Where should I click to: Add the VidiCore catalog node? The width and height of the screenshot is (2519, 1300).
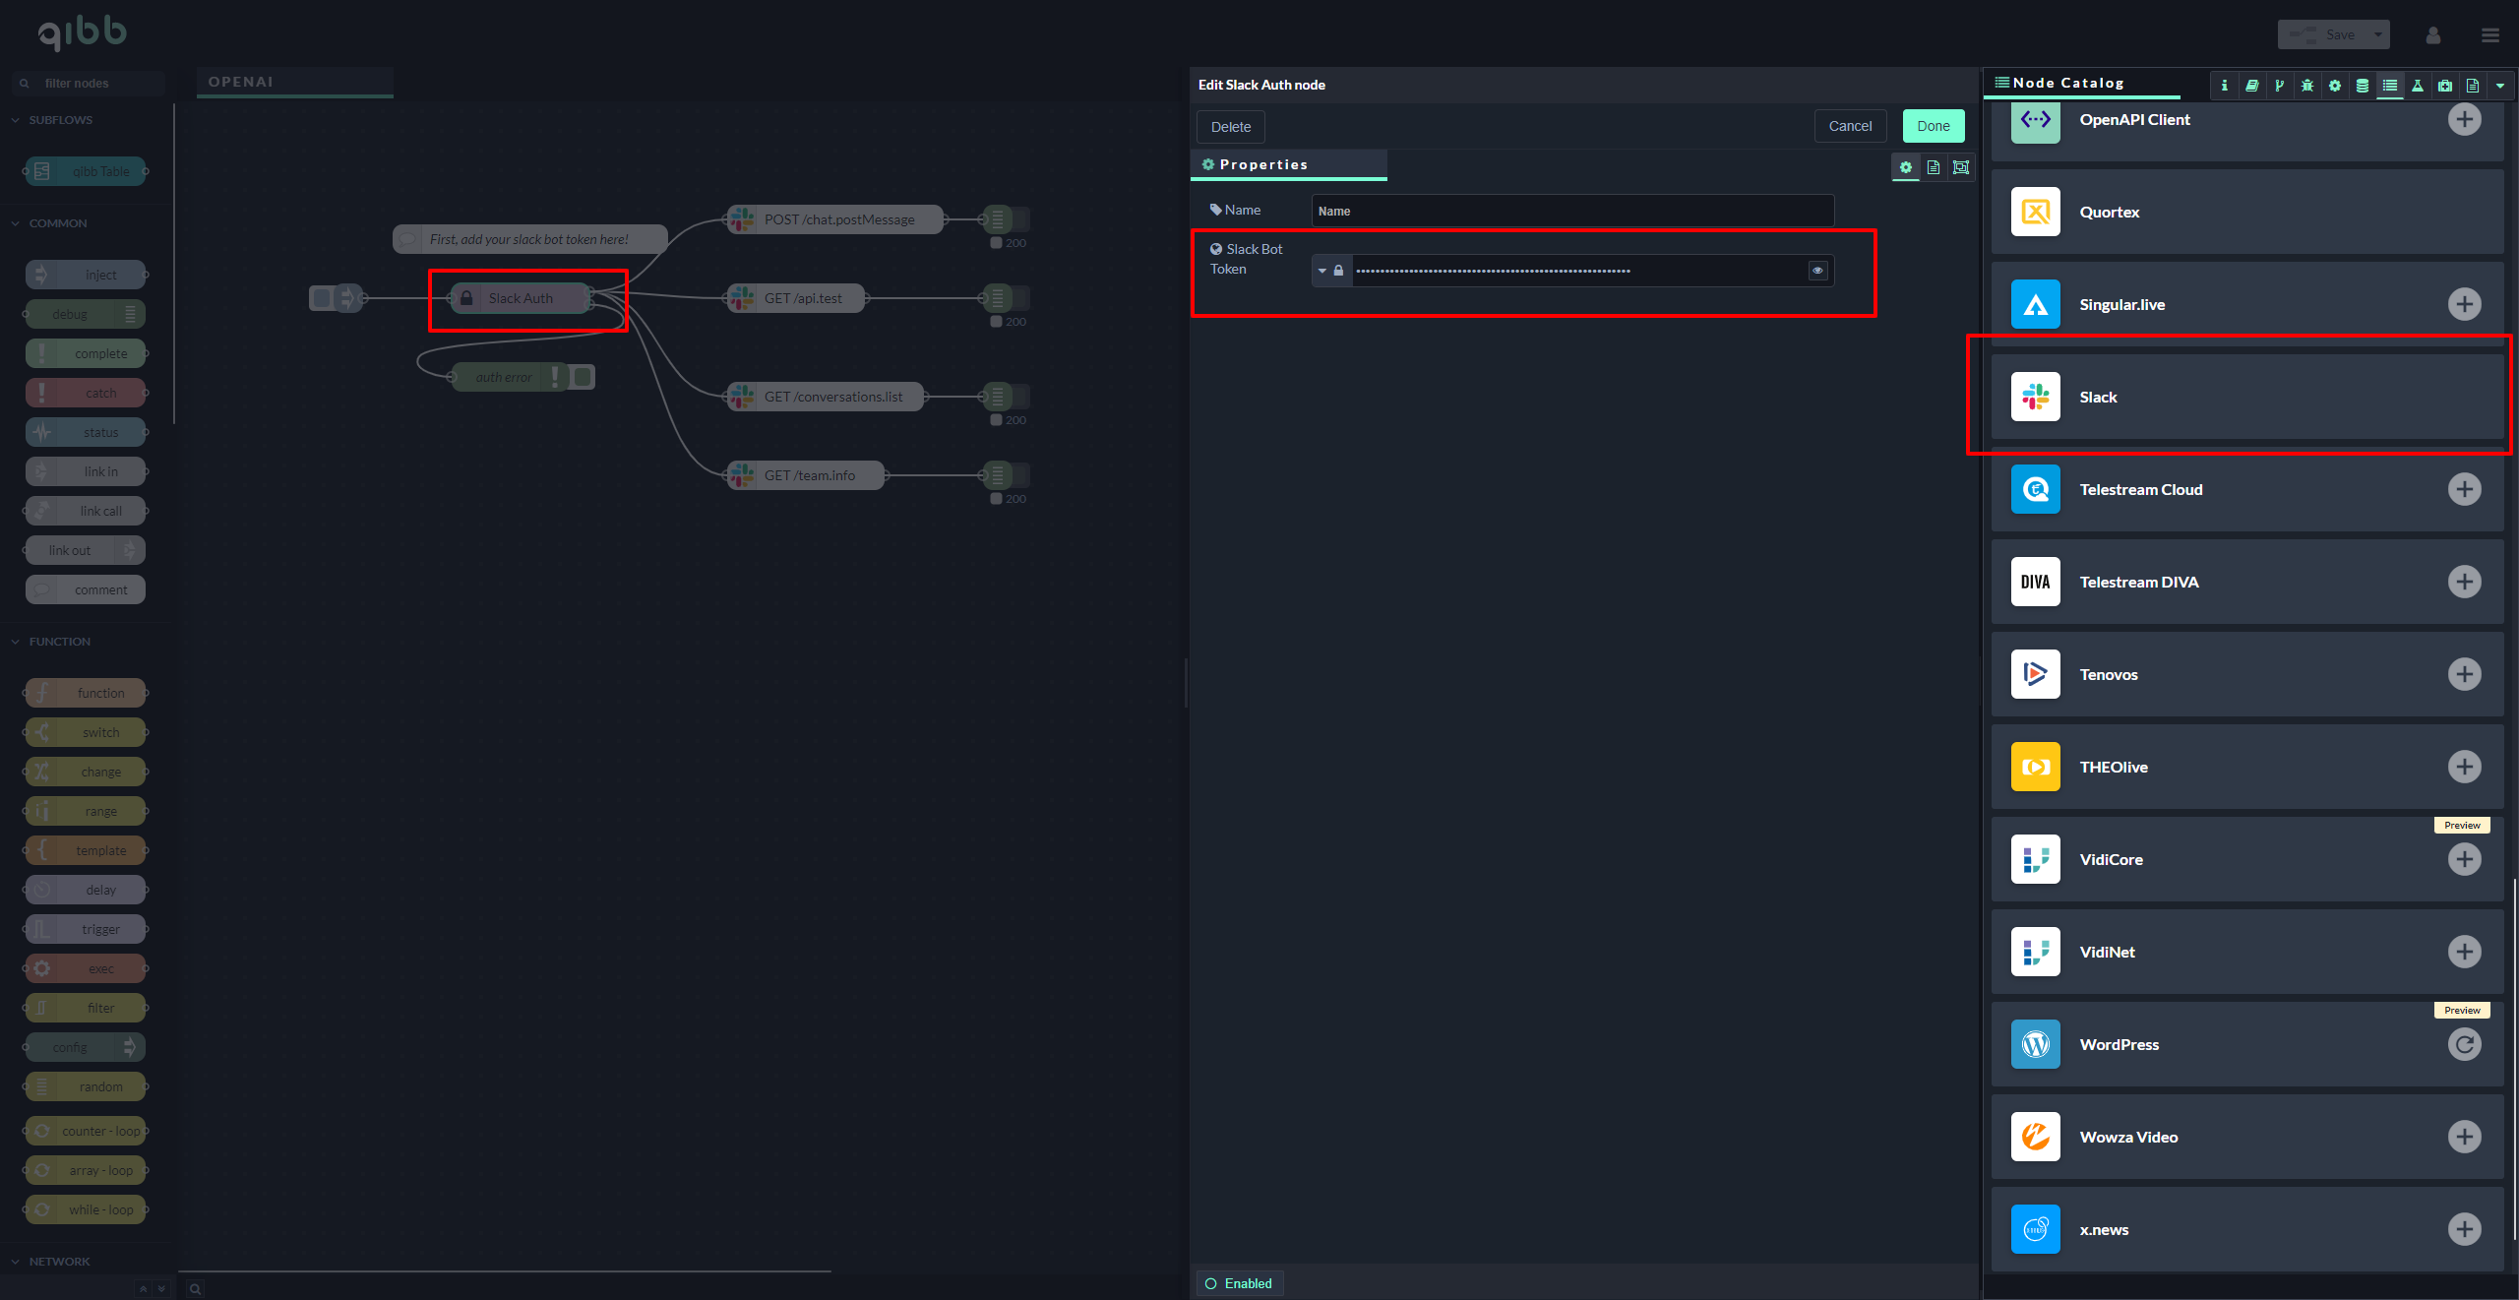[x=2464, y=859]
